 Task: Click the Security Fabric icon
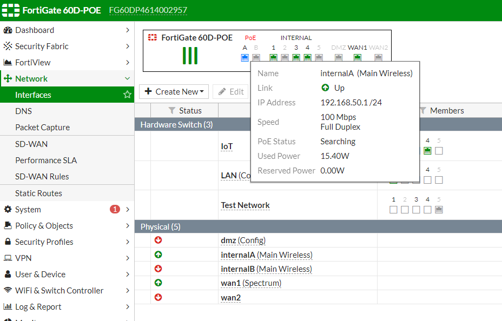[8, 46]
